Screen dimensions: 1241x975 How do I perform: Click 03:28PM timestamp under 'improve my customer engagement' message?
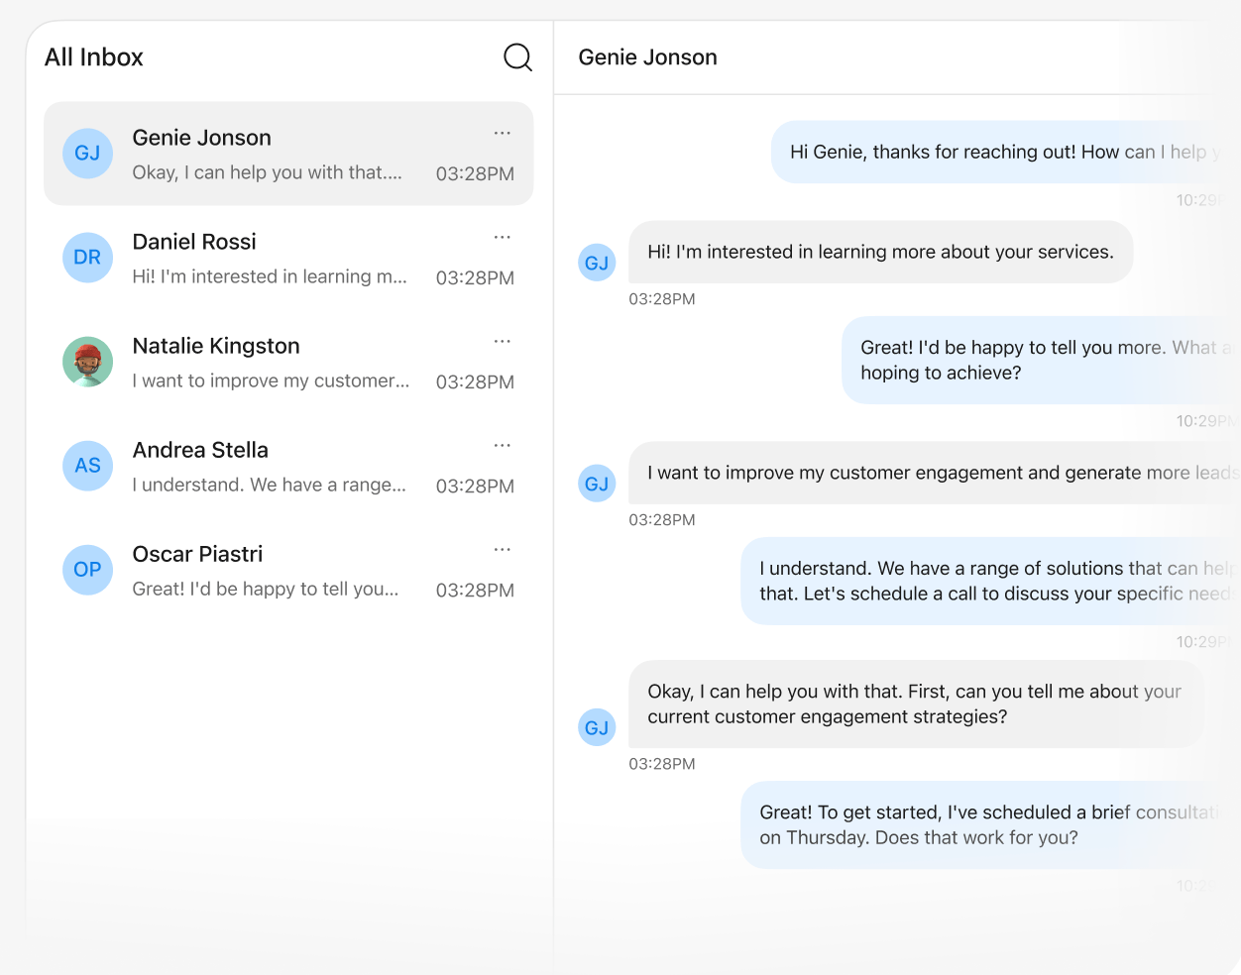[662, 519]
